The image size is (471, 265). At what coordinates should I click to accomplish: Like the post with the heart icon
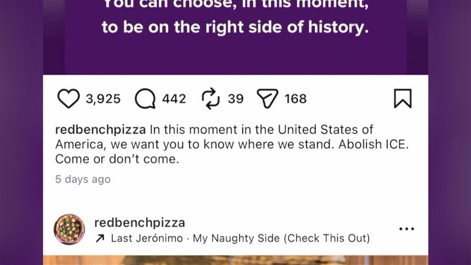68,99
